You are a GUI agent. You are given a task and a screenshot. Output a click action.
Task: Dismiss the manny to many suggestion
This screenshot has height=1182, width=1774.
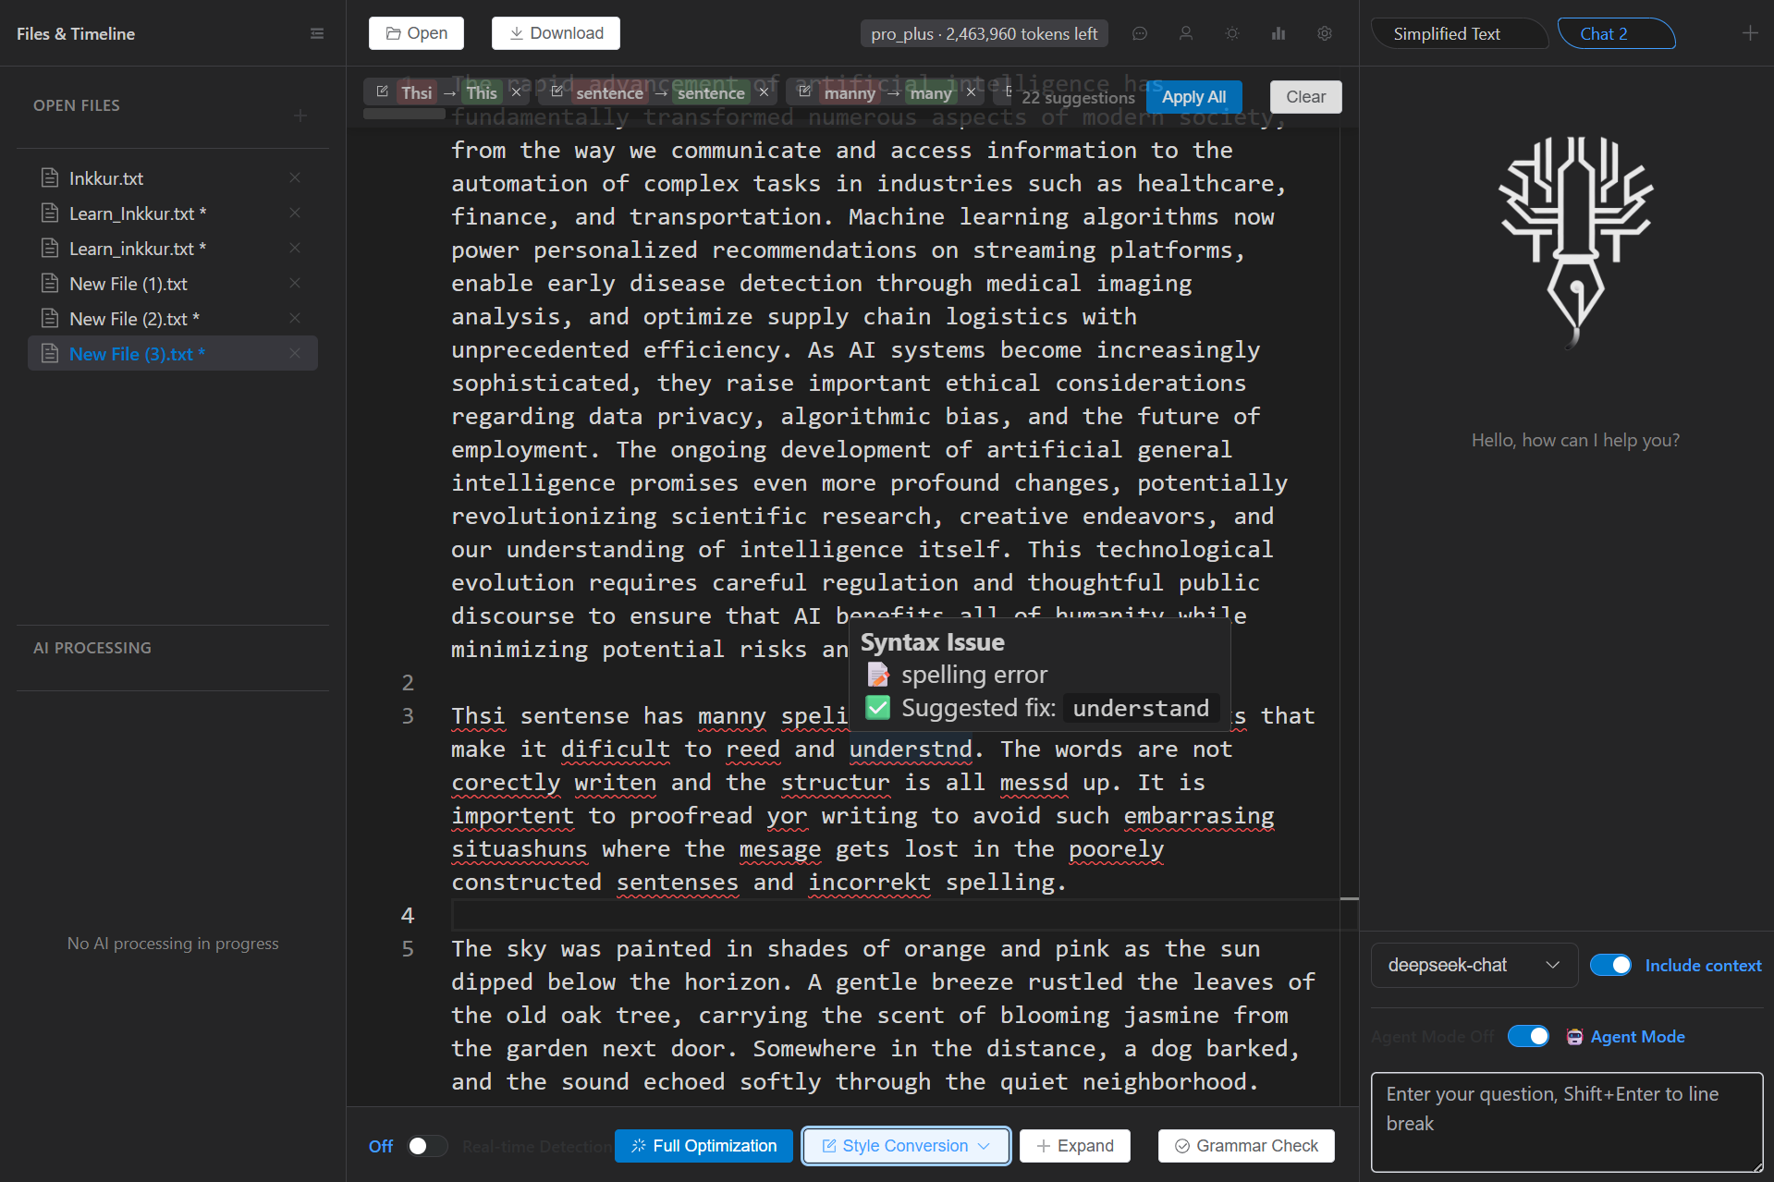coord(971,91)
